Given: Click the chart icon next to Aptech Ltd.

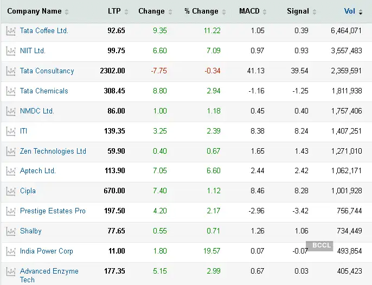Looking at the screenshot, I should 11,171.
